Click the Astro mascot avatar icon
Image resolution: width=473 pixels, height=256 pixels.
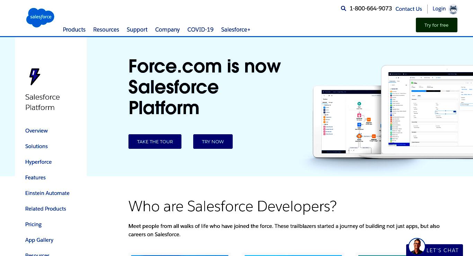pyautogui.click(x=453, y=9)
